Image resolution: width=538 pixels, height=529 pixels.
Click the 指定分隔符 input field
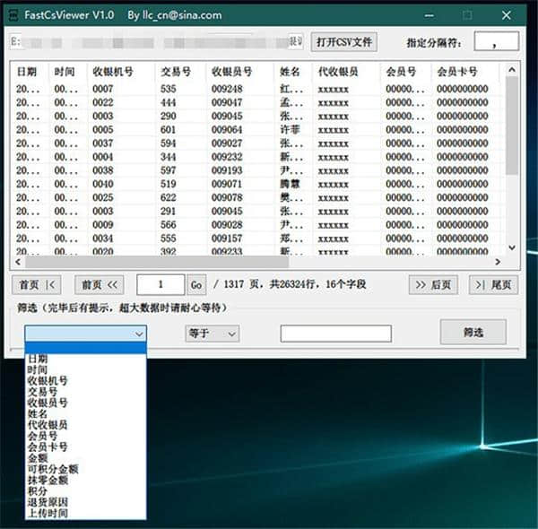497,42
